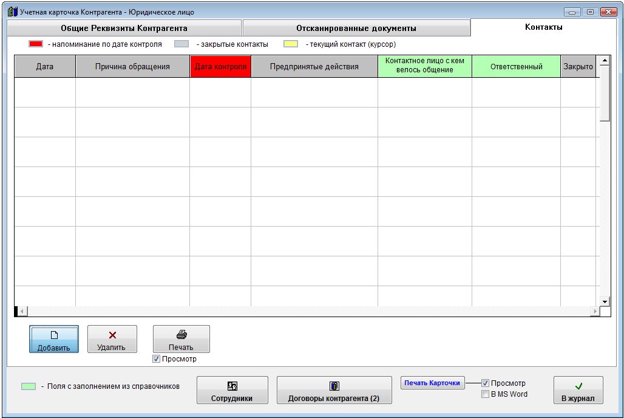Click the gray closed contacts legend swatch
The width and height of the screenshot is (624, 418).
point(181,44)
